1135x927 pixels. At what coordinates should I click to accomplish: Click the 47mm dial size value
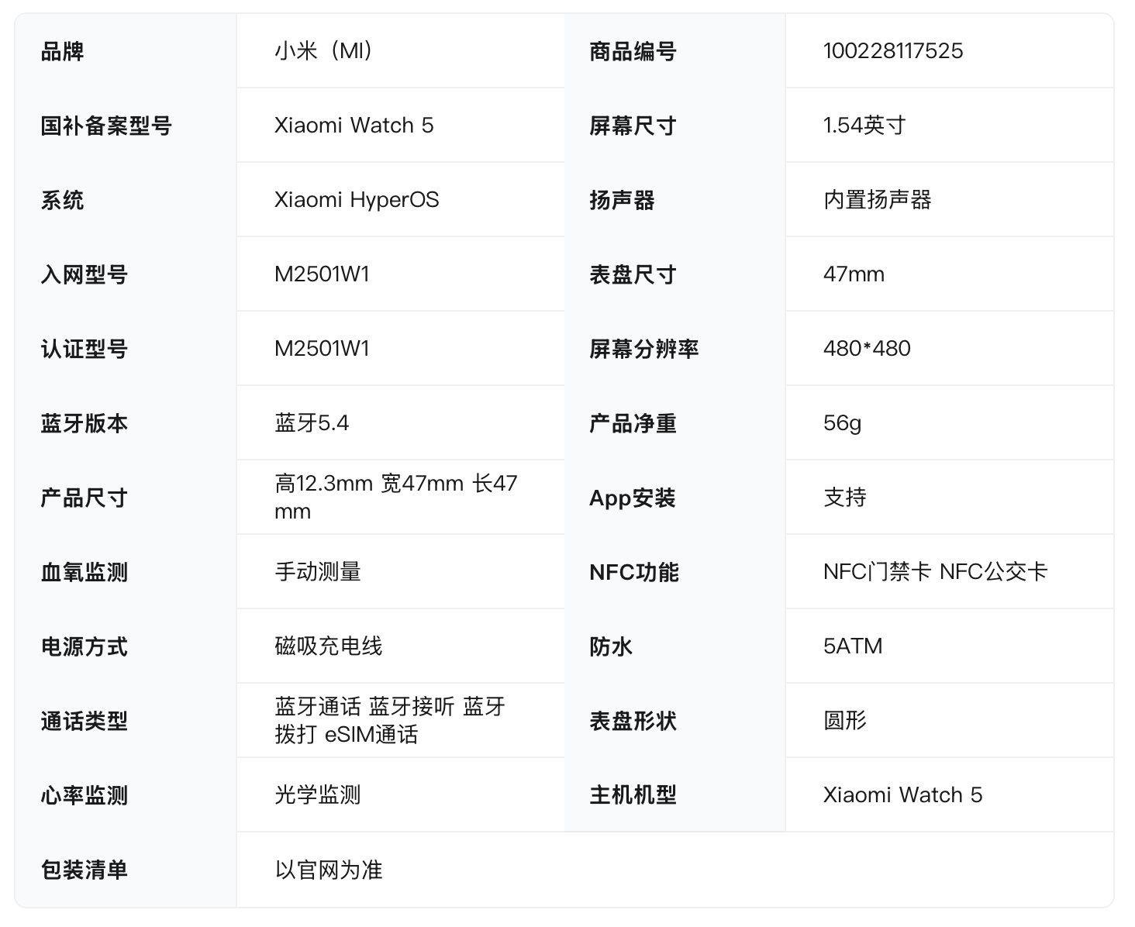[x=853, y=274]
